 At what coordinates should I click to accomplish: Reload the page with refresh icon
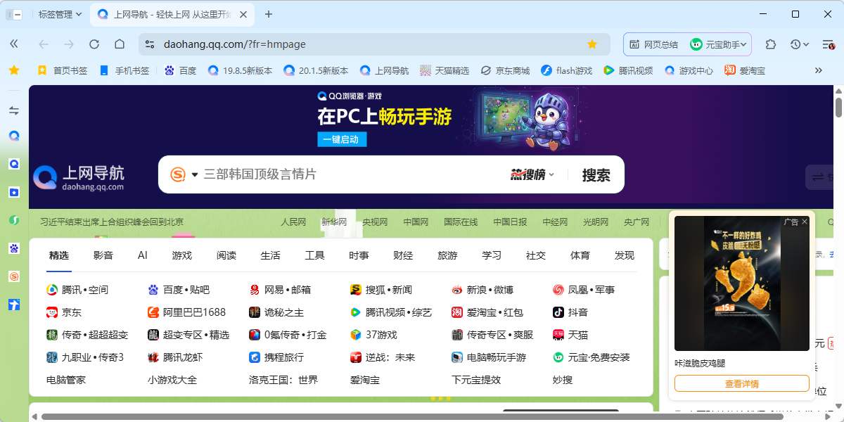point(94,44)
